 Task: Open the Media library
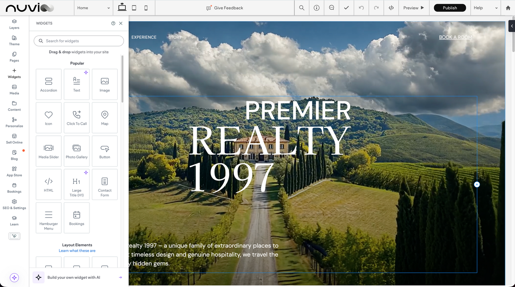pyautogui.click(x=14, y=90)
